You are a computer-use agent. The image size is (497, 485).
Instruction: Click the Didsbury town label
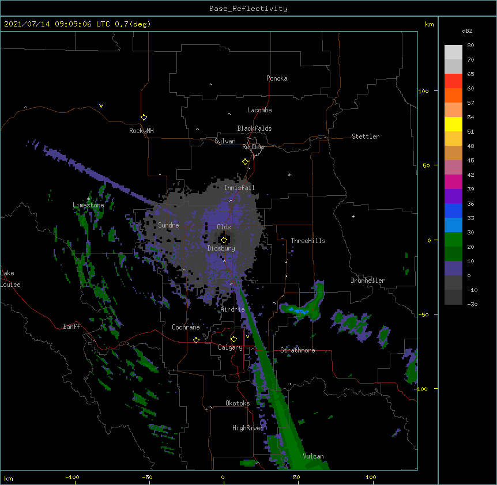click(221, 248)
